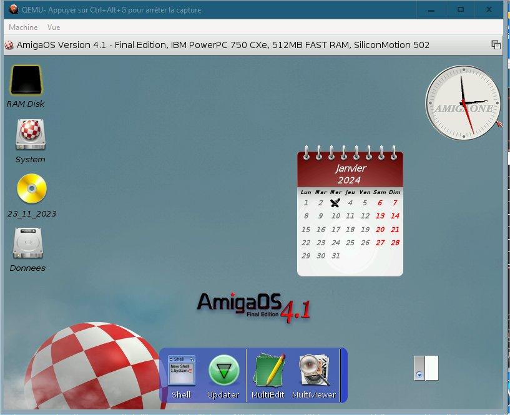Select day 25 on the calendar

pos(350,243)
